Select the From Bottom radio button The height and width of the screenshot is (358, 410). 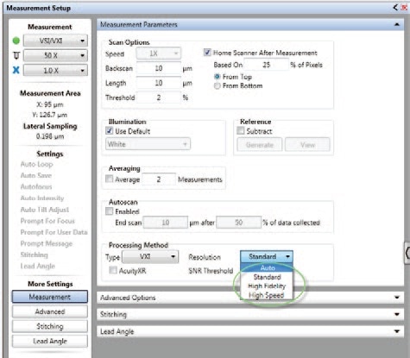[218, 85]
